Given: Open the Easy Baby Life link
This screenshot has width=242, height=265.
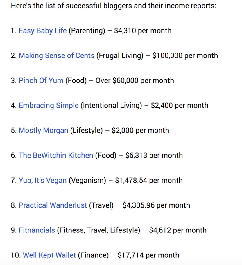Looking at the screenshot, I should [43, 31].
